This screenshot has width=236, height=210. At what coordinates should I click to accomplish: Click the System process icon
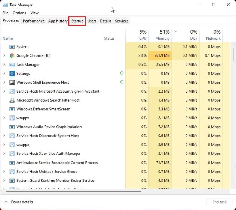[12, 47]
